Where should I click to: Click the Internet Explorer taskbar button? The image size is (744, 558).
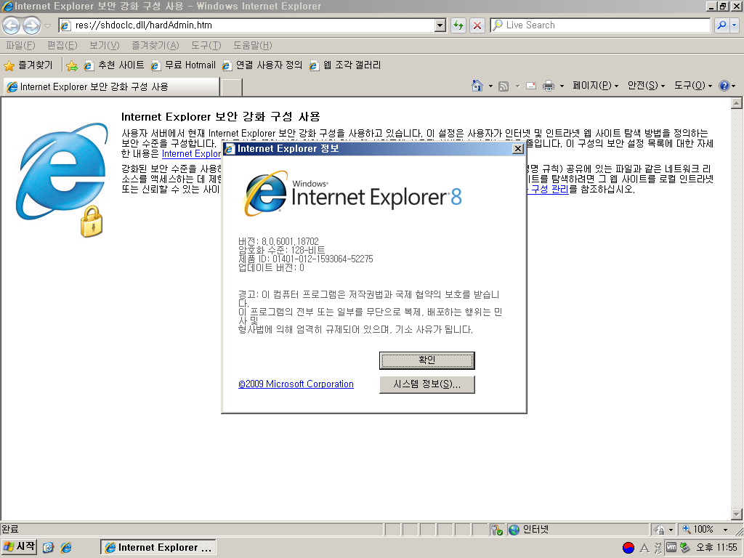(x=158, y=548)
